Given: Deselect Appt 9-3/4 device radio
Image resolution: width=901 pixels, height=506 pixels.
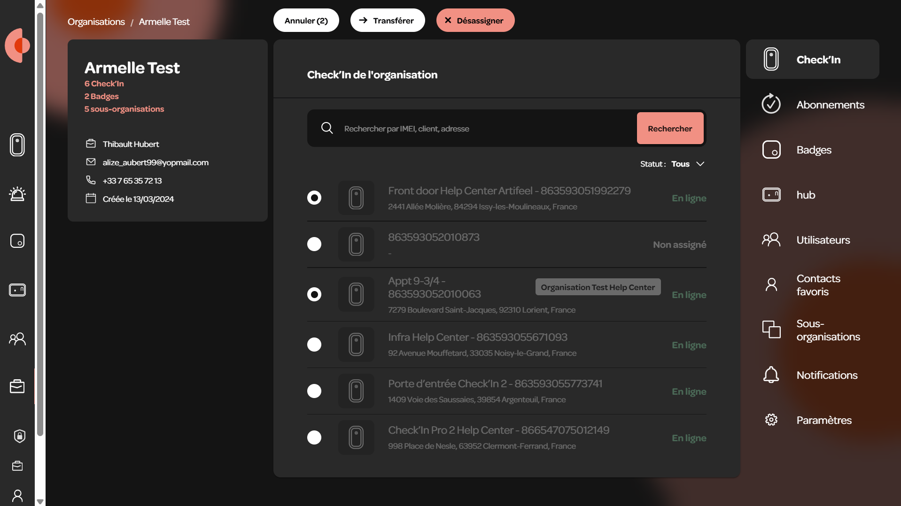Looking at the screenshot, I should [x=314, y=294].
